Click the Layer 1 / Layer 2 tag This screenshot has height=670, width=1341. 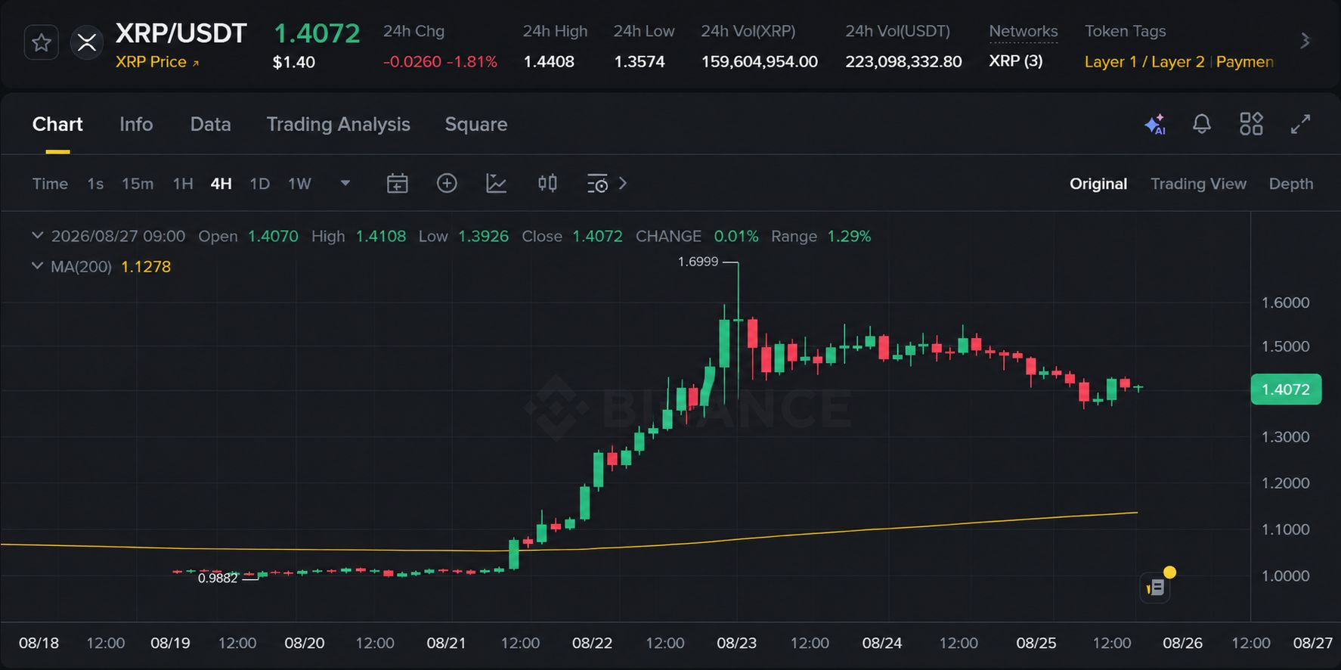click(1144, 62)
